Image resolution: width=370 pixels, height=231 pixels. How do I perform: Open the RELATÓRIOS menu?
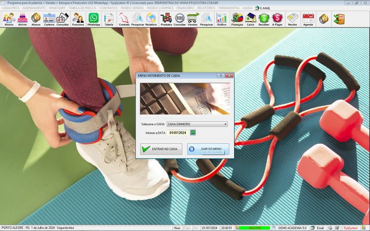pyautogui.click(x=206, y=8)
